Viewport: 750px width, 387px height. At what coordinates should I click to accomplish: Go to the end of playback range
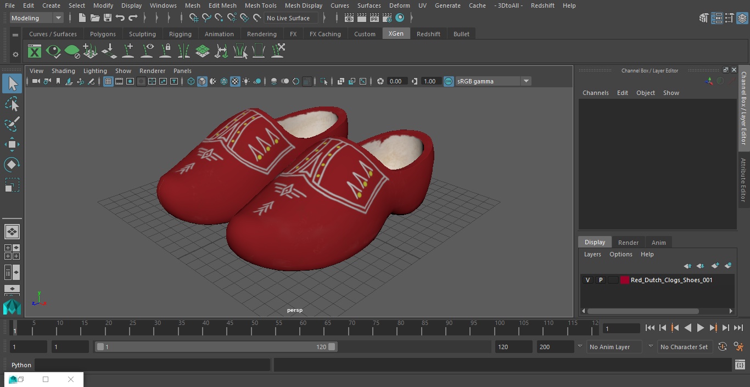point(738,328)
